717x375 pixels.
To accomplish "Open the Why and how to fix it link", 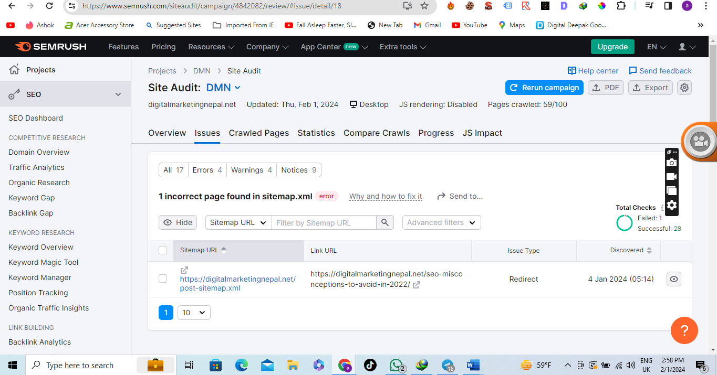I will [x=386, y=196].
